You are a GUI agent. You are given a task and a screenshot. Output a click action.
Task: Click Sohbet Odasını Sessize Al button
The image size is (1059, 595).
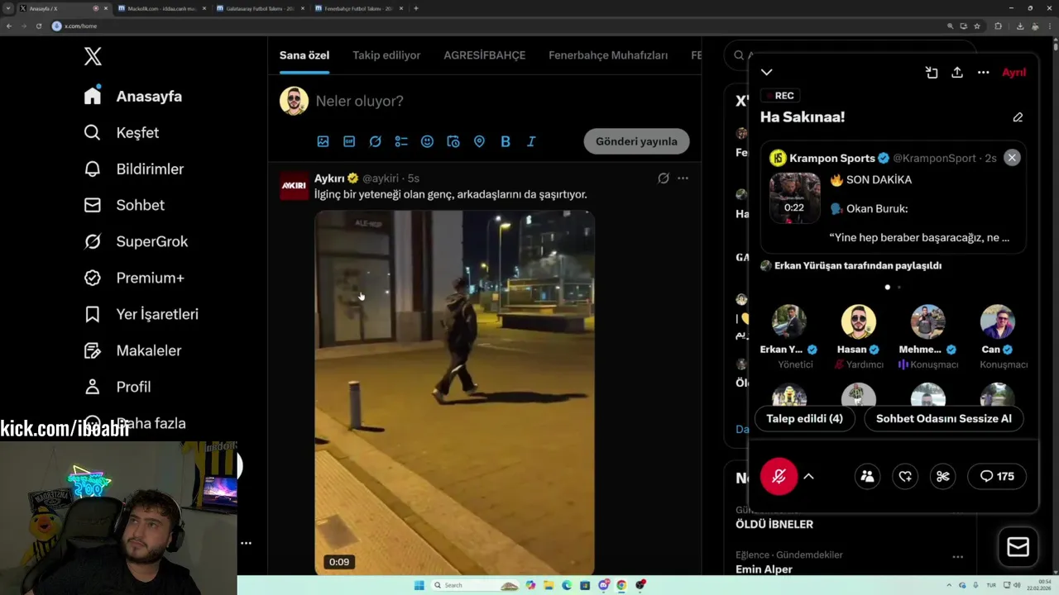pos(944,418)
